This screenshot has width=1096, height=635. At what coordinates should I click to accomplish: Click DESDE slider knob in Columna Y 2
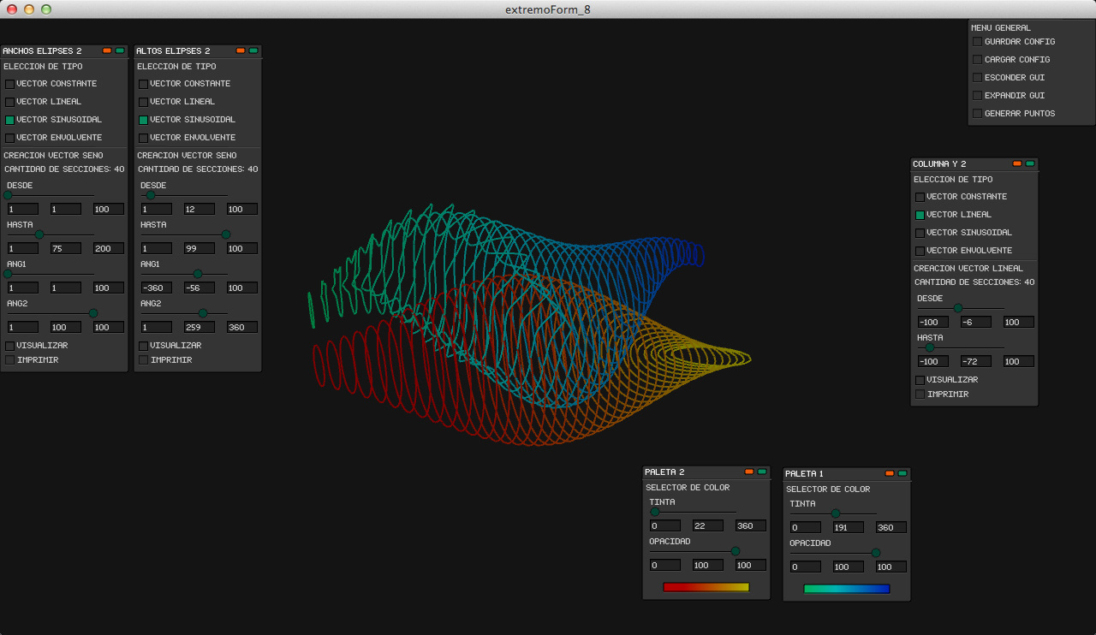958,308
